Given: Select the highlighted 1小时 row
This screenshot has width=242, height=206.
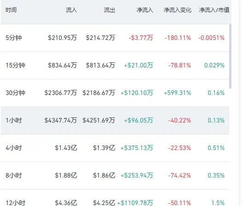Looking at the screenshot, I should pos(115,120).
